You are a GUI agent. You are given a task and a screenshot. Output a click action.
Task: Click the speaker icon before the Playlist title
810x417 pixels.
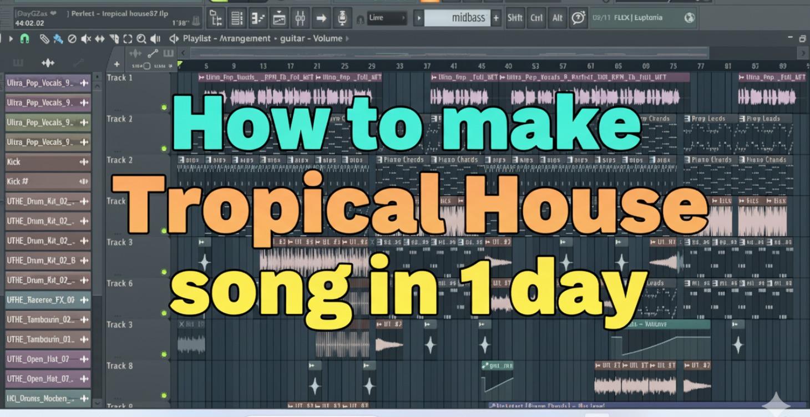tap(174, 39)
